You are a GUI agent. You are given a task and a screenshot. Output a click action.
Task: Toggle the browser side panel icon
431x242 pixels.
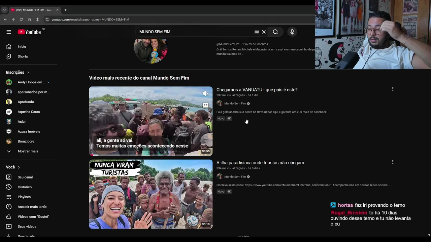click(37, 19)
